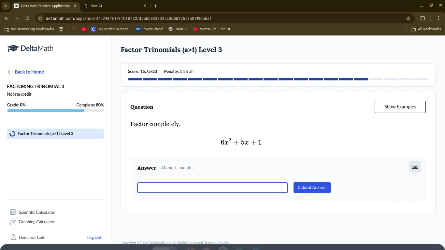Open the PowerSchool bookmark
The image size is (445, 250).
pyautogui.click(x=150, y=29)
